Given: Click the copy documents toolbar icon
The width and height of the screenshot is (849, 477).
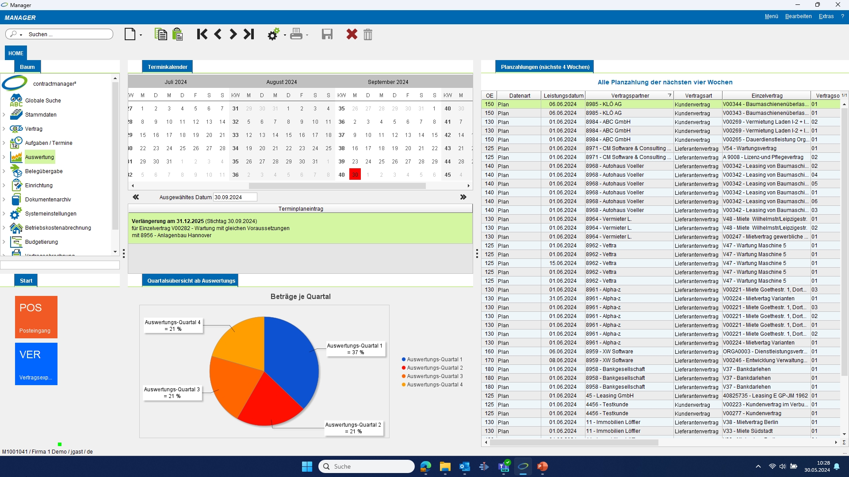Looking at the screenshot, I should tap(161, 34).
